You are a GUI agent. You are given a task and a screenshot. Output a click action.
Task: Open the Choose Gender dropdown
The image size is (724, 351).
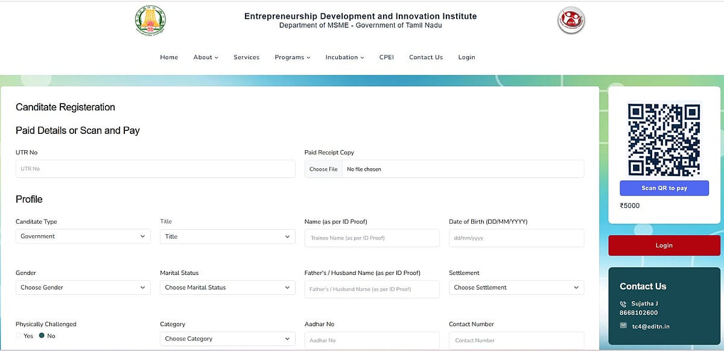[x=83, y=288]
